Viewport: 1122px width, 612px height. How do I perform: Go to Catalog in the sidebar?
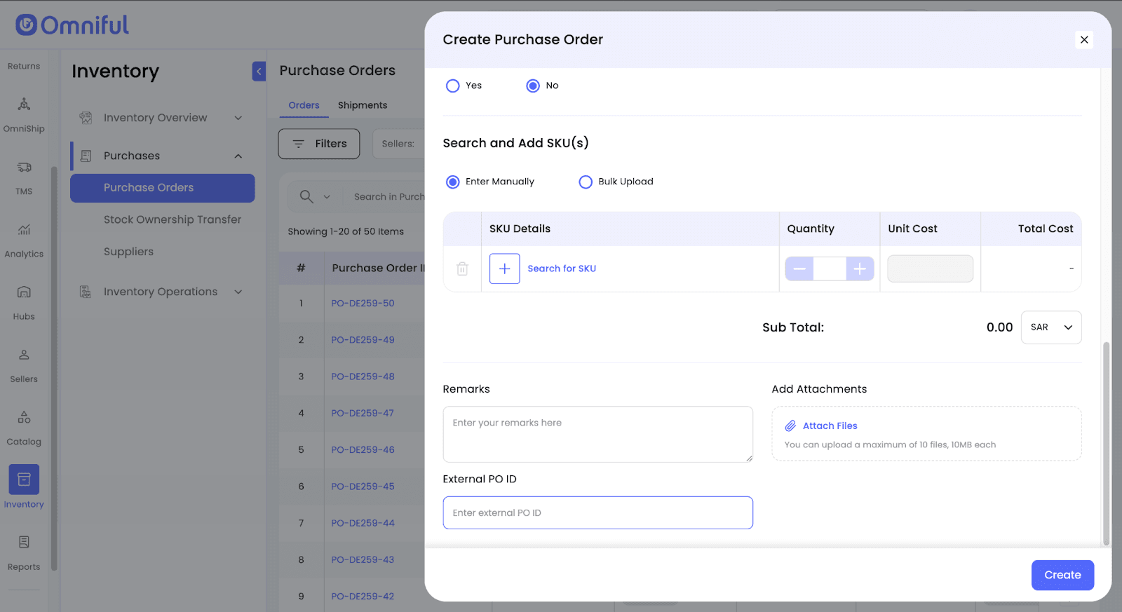click(24, 418)
